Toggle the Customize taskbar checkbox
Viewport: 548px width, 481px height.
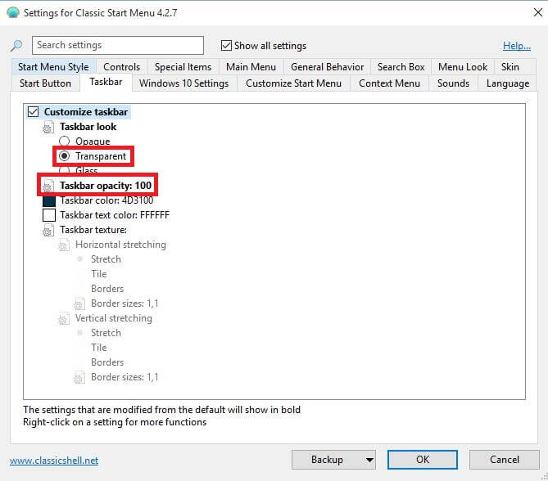click(34, 112)
